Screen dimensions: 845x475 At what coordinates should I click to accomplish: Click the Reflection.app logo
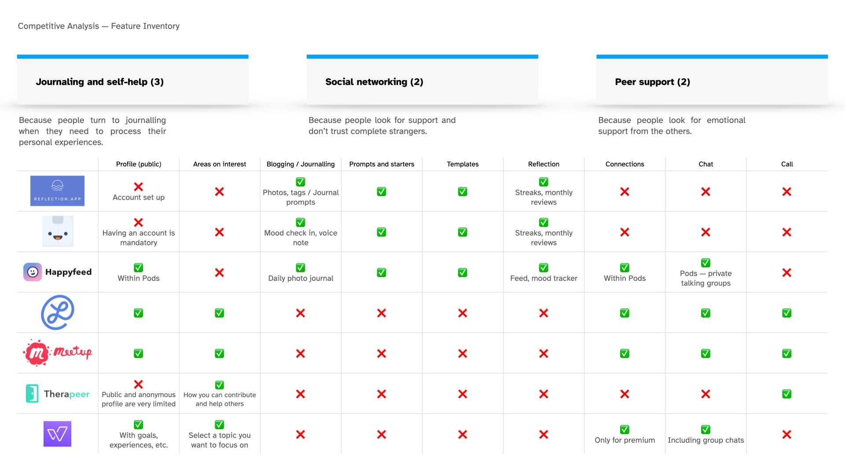(57, 191)
